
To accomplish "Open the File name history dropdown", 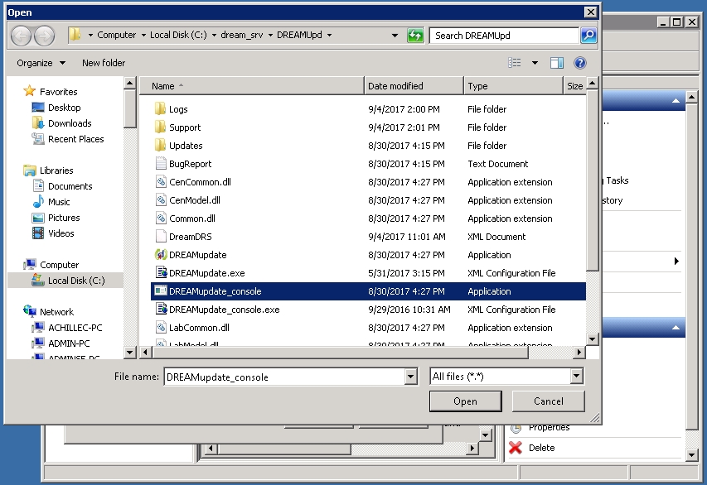I will point(410,377).
